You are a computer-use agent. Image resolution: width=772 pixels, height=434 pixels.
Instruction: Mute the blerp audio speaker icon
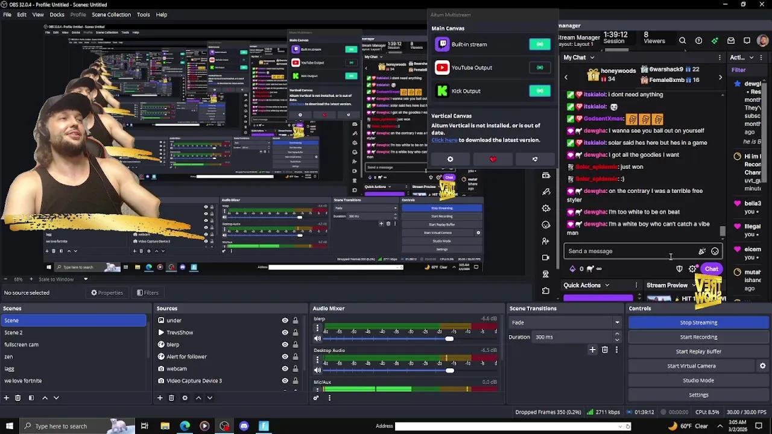(317, 339)
